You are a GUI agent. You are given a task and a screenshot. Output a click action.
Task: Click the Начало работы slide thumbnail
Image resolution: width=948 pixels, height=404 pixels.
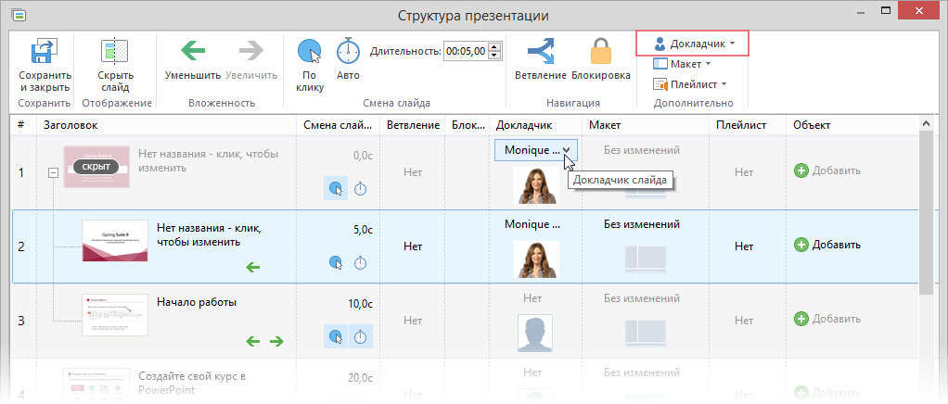(115, 315)
